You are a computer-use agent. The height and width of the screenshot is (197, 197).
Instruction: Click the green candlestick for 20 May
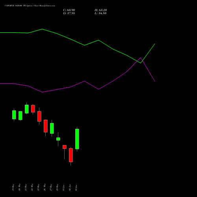(x=20, y=115)
